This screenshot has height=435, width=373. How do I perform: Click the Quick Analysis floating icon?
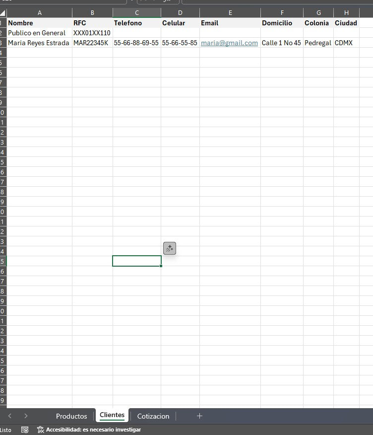coord(169,248)
